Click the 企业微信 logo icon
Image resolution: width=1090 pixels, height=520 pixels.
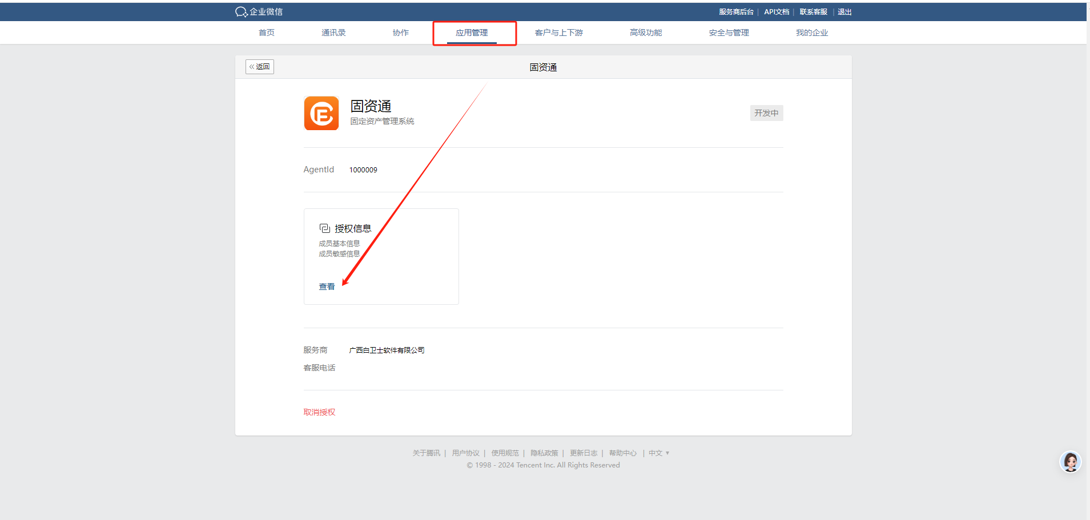(241, 12)
